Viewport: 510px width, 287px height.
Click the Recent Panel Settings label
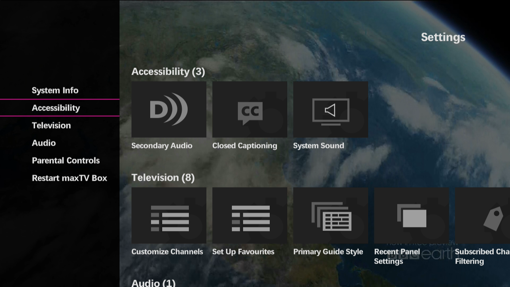click(397, 257)
